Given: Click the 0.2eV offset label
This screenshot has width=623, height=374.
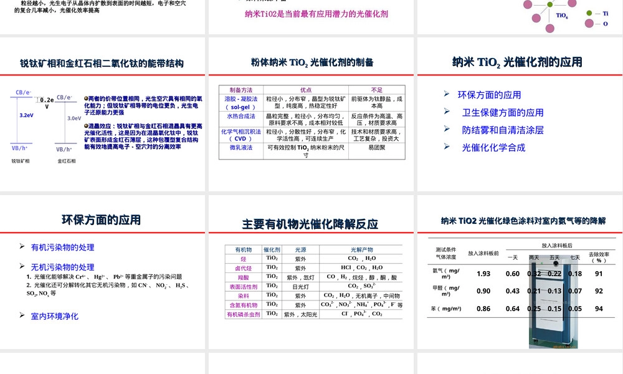Looking at the screenshot, I should click(x=47, y=103).
